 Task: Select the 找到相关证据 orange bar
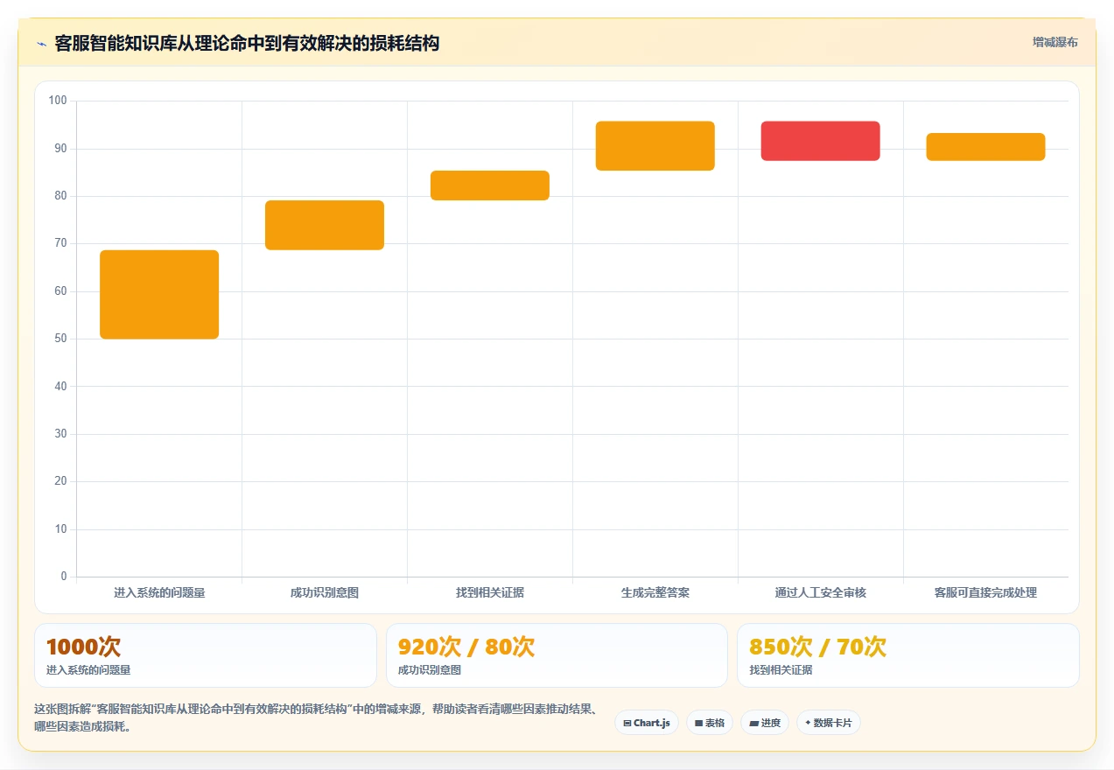click(490, 185)
